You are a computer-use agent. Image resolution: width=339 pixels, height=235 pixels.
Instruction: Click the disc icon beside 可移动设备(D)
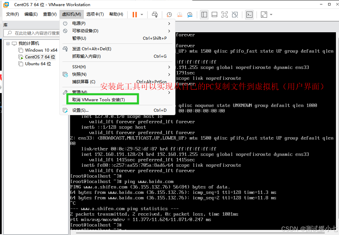coord(65,31)
